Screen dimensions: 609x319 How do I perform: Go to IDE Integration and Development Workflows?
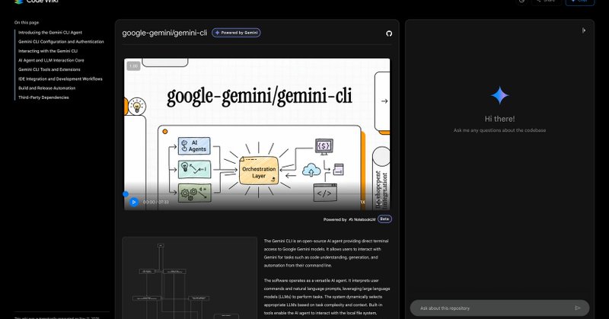tap(60, 79)
